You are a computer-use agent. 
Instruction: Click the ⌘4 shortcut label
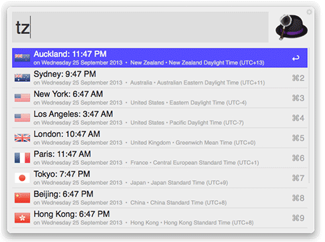point(298,118)
